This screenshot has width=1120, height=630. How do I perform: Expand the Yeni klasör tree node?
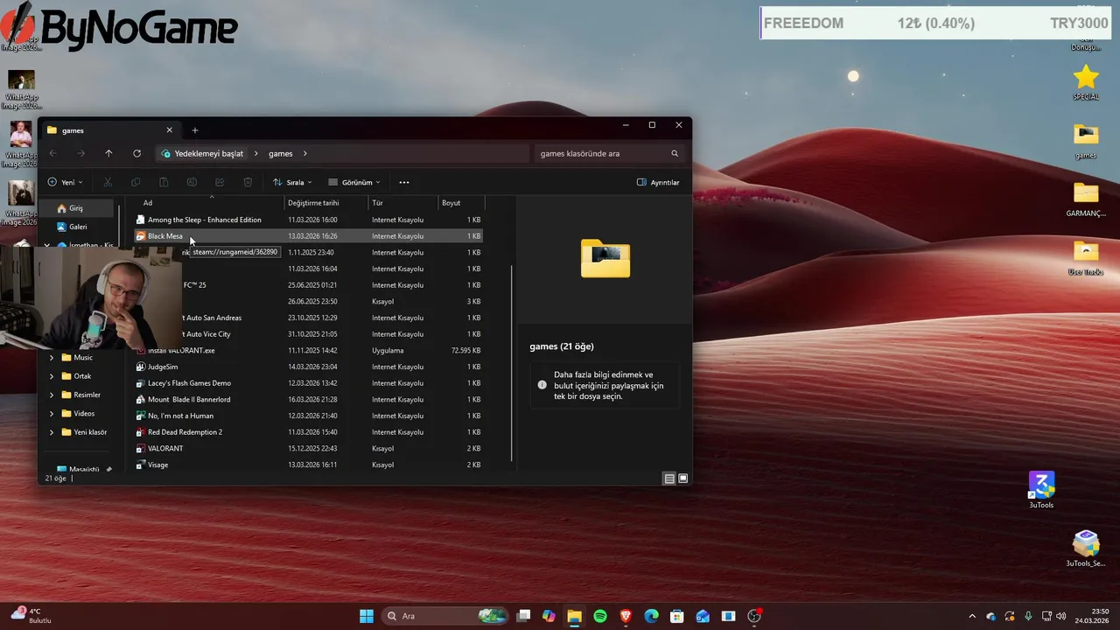(x=52, y=432)
